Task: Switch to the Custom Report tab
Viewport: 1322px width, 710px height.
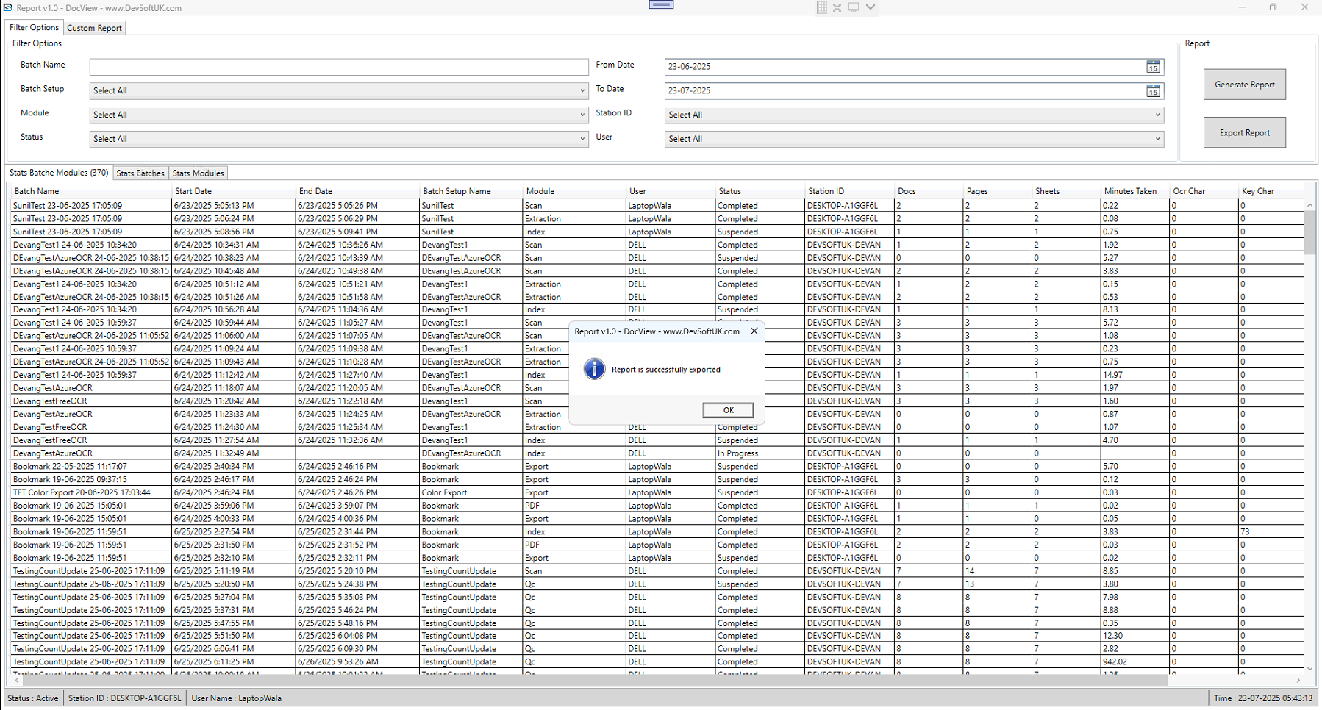Action: click(x=94, y=27)
